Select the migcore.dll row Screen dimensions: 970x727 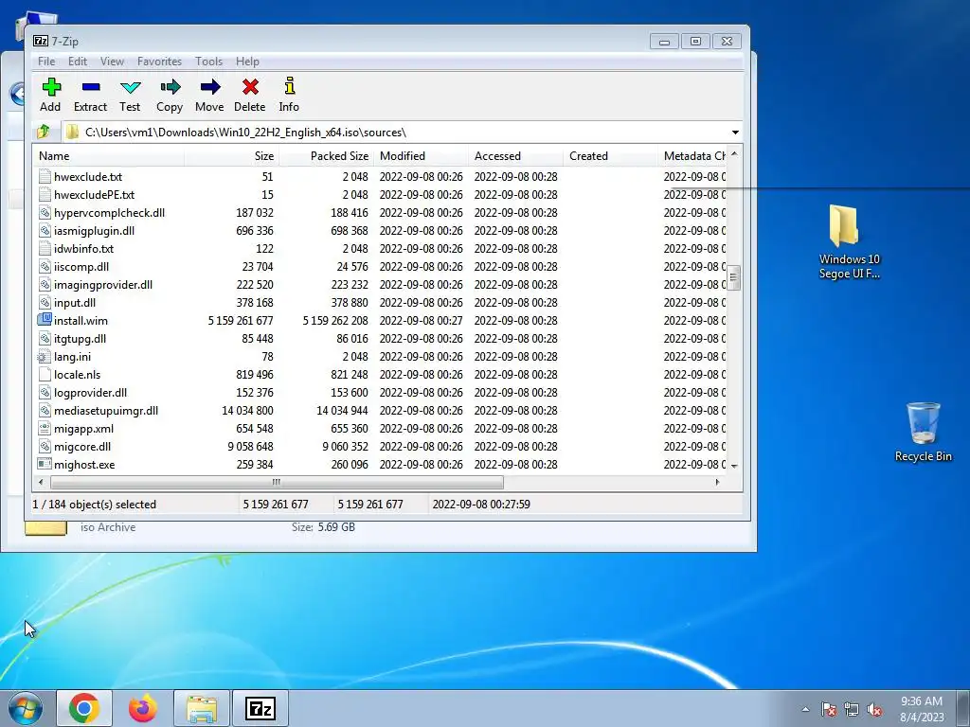(381, 447)
